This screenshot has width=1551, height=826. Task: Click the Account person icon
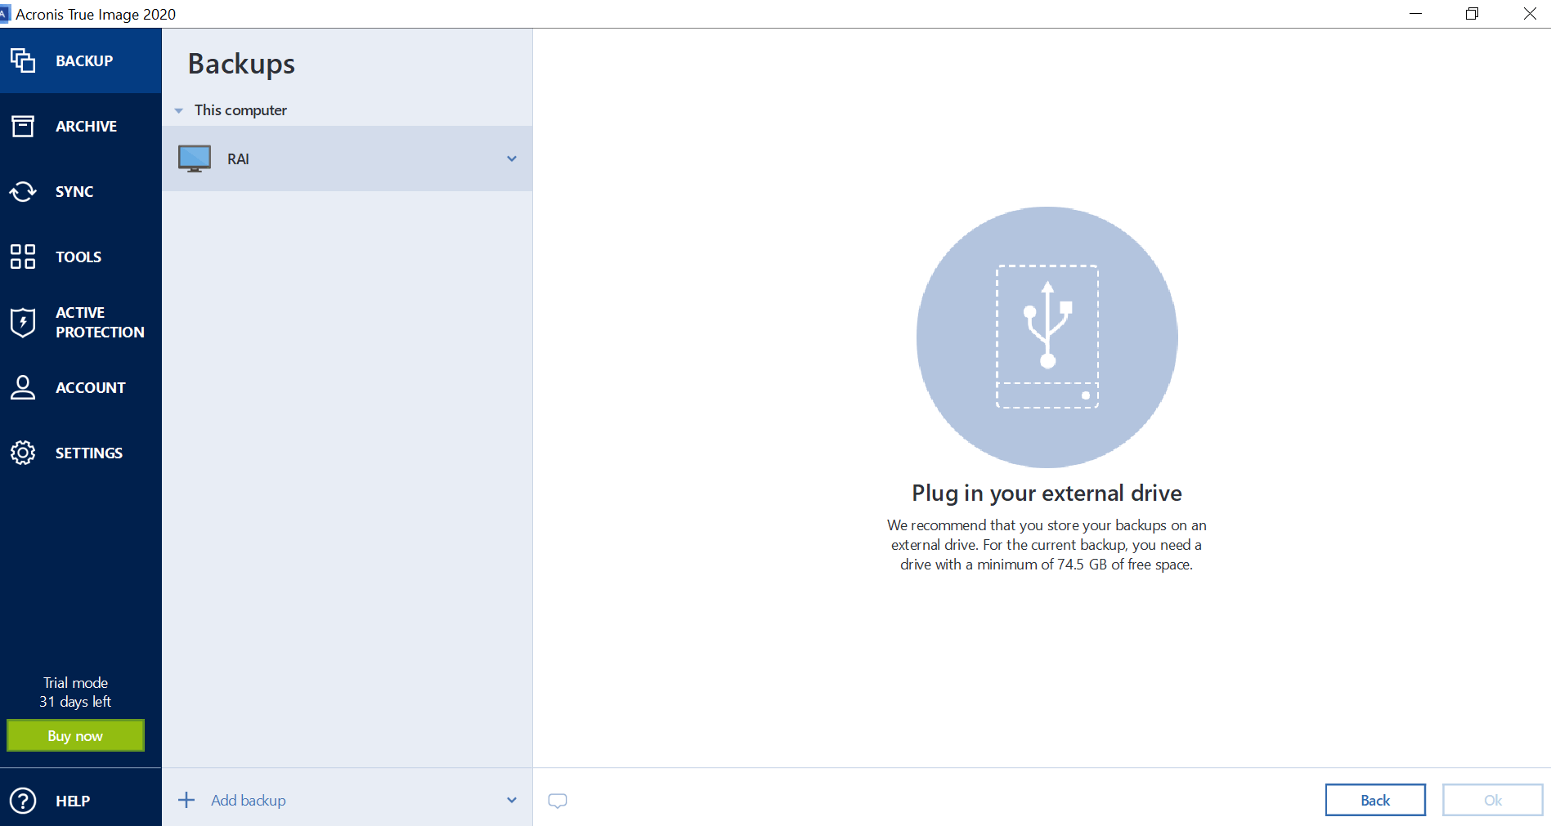[x=23, y=387]
